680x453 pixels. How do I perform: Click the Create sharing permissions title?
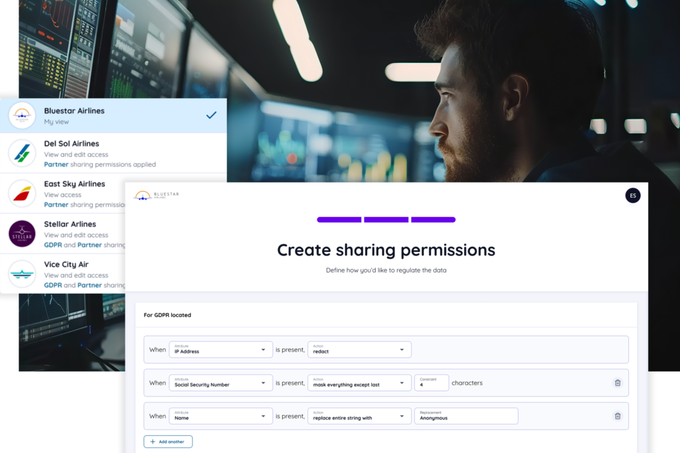(x=386, y=250)
